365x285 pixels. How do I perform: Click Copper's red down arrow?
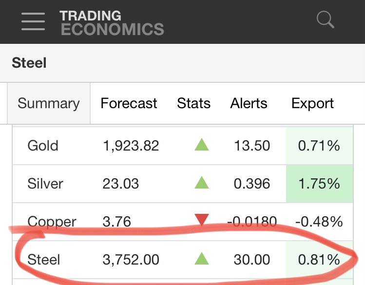[201, 221]
